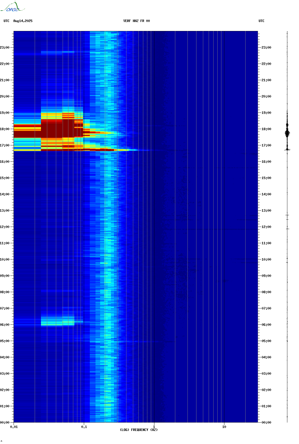Image resolution: width=299 pixels, height=444 pixels.
Task: Click the left axis '09:00' time label
Action: point(5,276)
